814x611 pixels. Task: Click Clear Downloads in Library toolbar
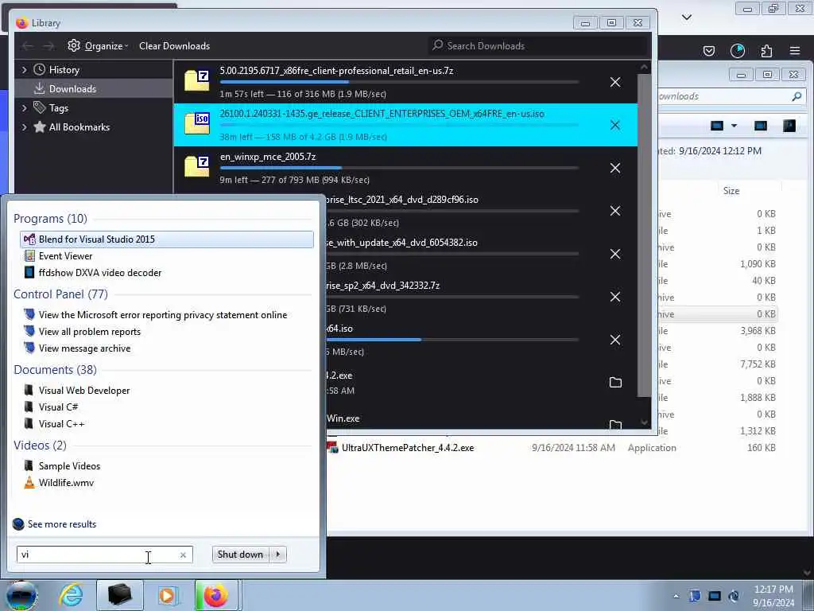pos(174,45)
